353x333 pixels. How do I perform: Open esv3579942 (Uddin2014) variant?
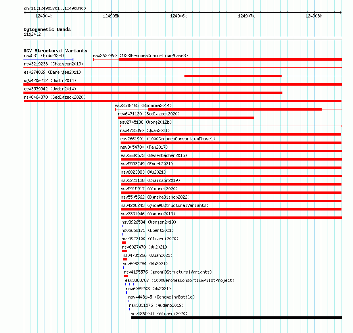click(50, 89)
